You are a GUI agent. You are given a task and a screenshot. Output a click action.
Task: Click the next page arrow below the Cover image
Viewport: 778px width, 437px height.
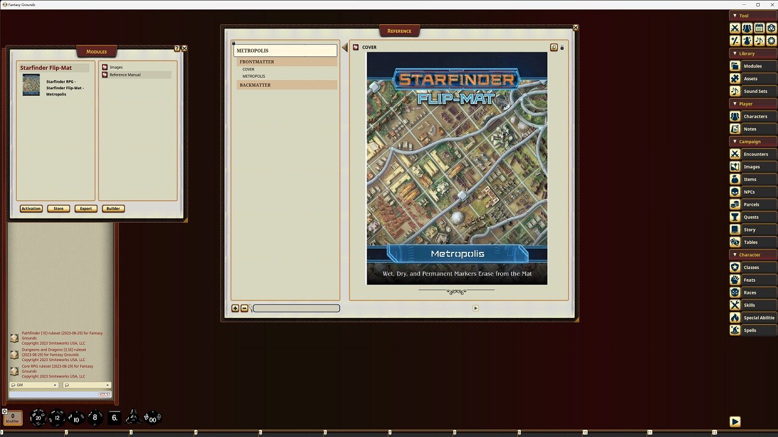coord(476,308)
